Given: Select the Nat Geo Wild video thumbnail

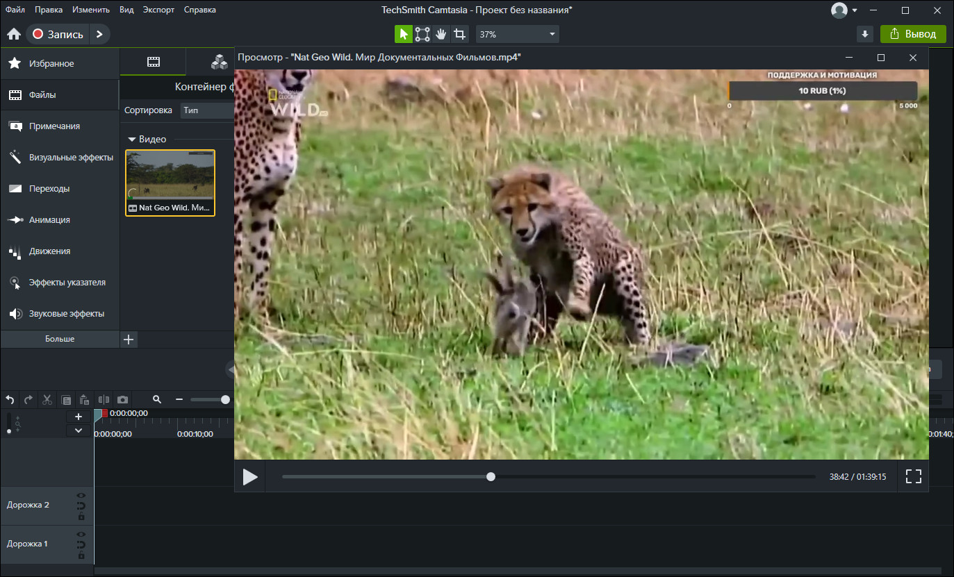Looking at the screenshot, I should 170,182.
